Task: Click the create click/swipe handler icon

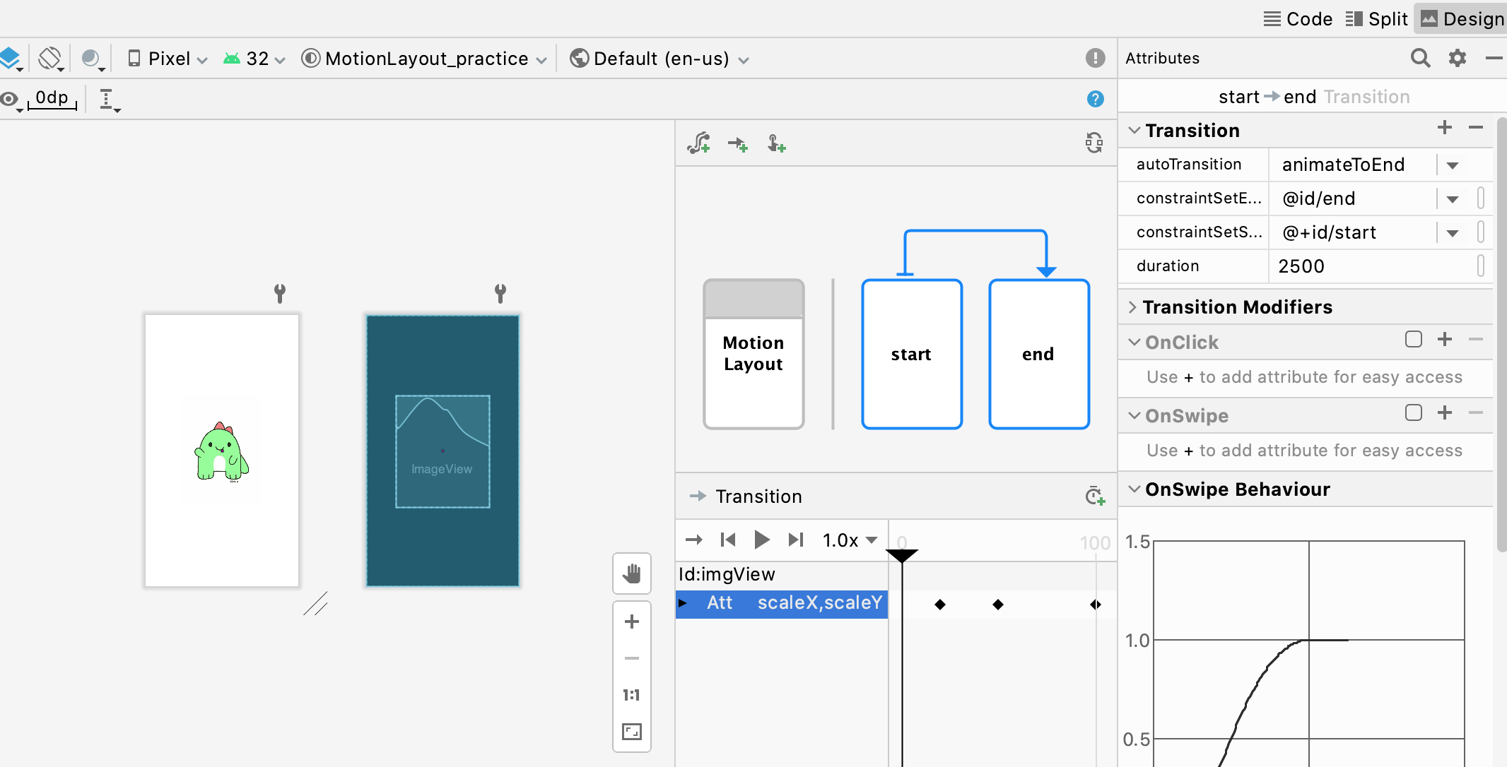Action: point(776,144)
